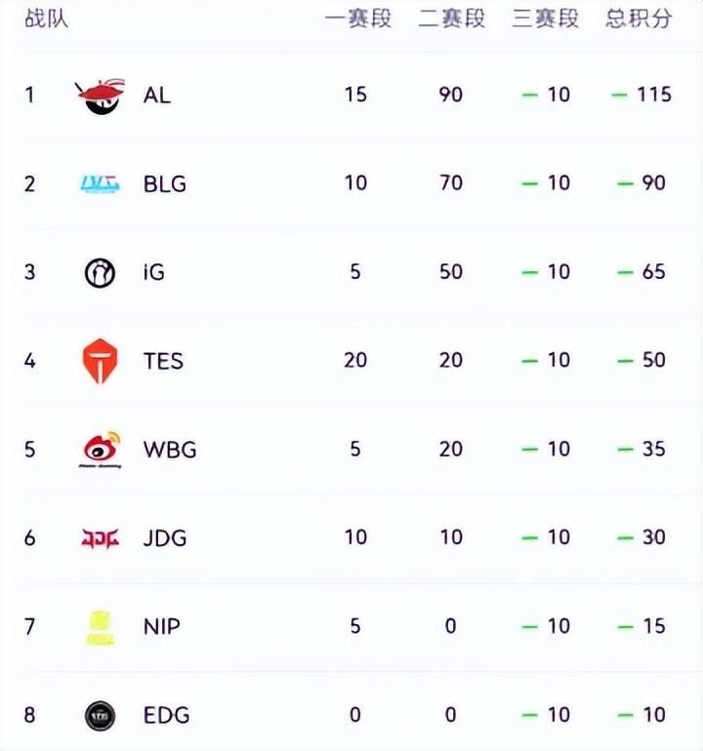
Task: Open the BLG team name link
Action: coord(164,183)
